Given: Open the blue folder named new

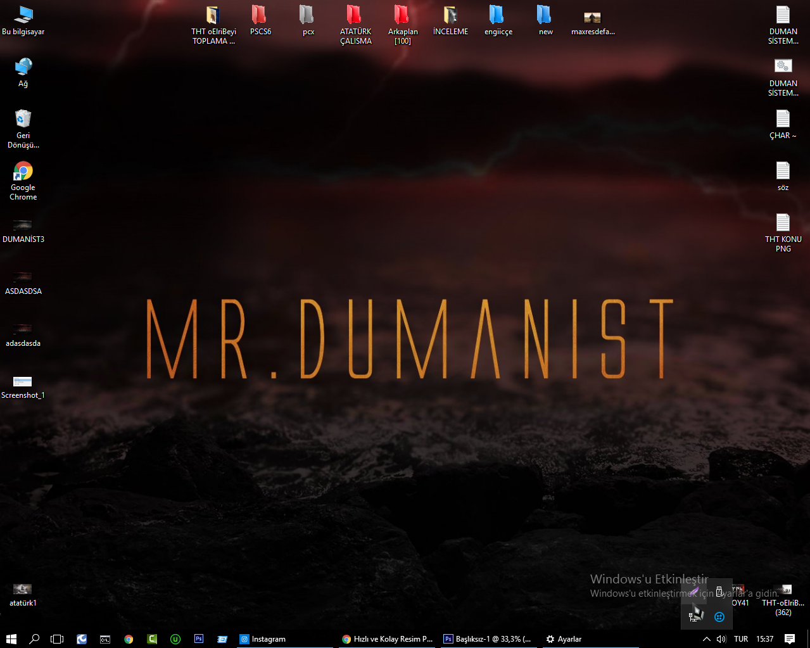Looking at the screenshot, I should pyautogui.click(x=545, y=20).
